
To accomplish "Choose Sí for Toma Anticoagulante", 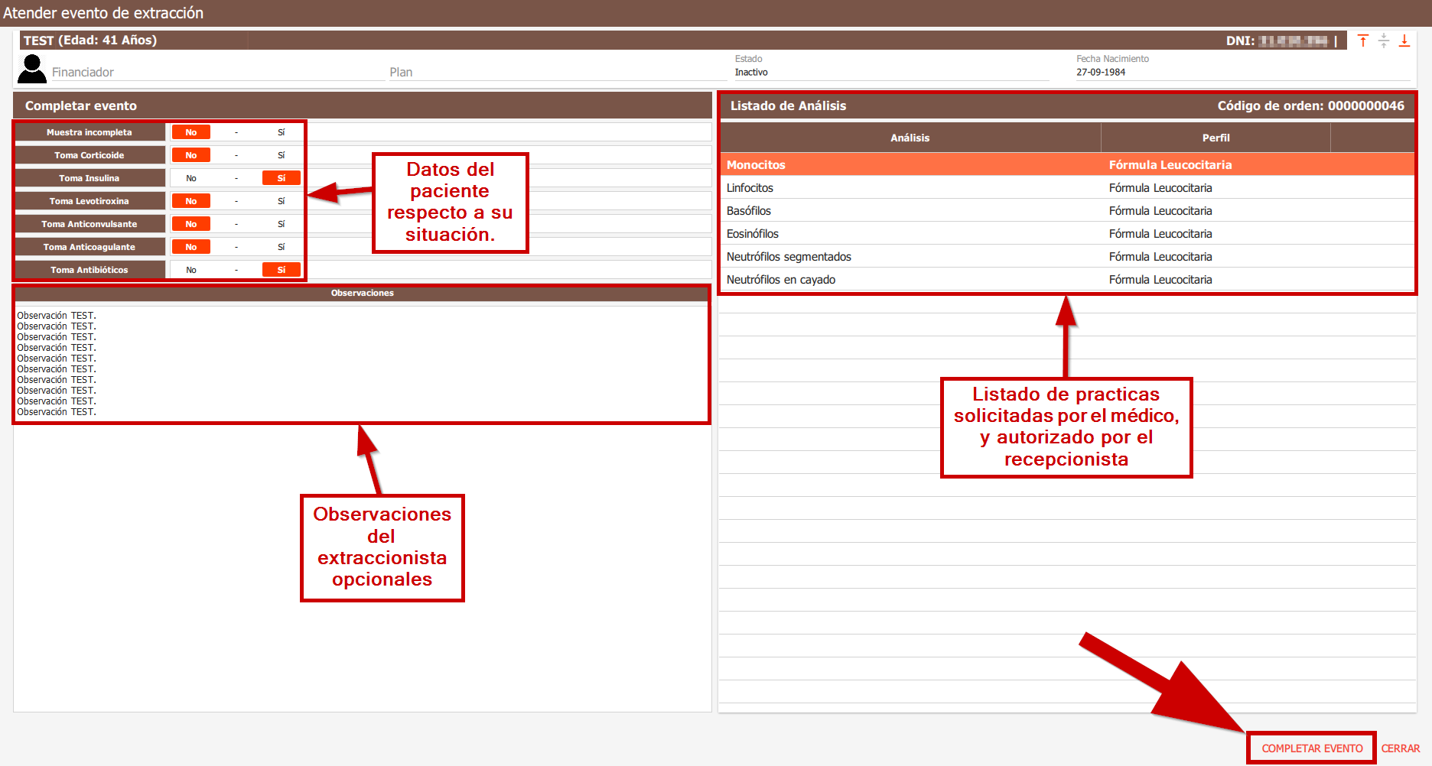I will pos(281,247).
